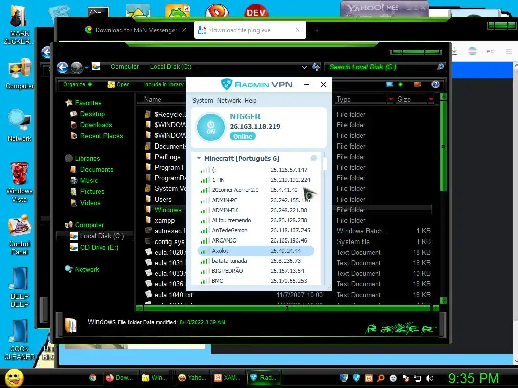Open the recent pages dropdown next to Forward
Viewport: 518px width, 388px height.
[x=87, y=67]
